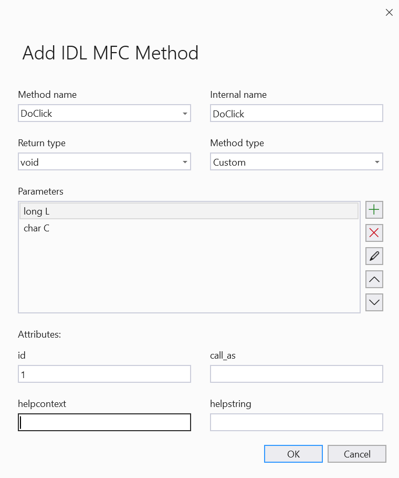
Task: Open the Return type dropdown
Action: [185, 161]
